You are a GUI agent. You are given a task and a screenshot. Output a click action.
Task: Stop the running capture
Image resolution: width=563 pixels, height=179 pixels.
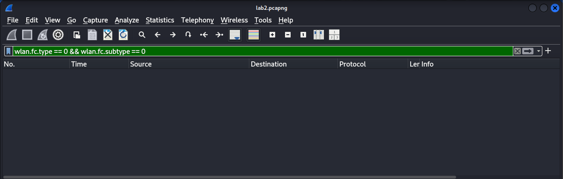click(x=27, y=35)
